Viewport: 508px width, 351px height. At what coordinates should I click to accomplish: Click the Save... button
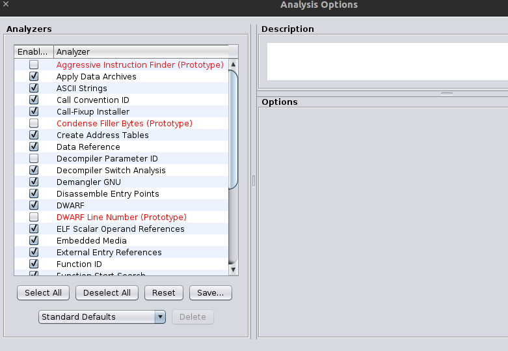(x=210, y=293)
